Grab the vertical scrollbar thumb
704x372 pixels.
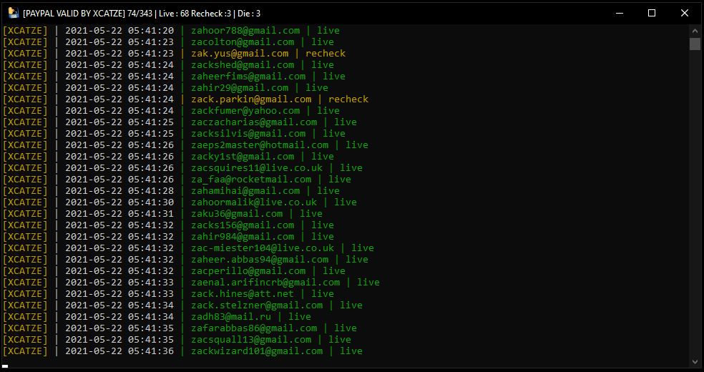(695, 44)
